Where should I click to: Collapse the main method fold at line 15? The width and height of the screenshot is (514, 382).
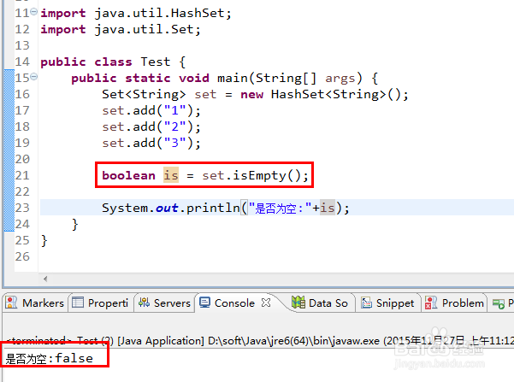[x=33, y=77]
